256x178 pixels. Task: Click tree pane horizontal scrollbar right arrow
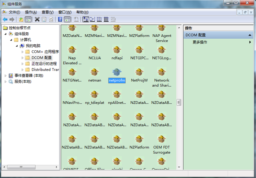click(56, 167)
